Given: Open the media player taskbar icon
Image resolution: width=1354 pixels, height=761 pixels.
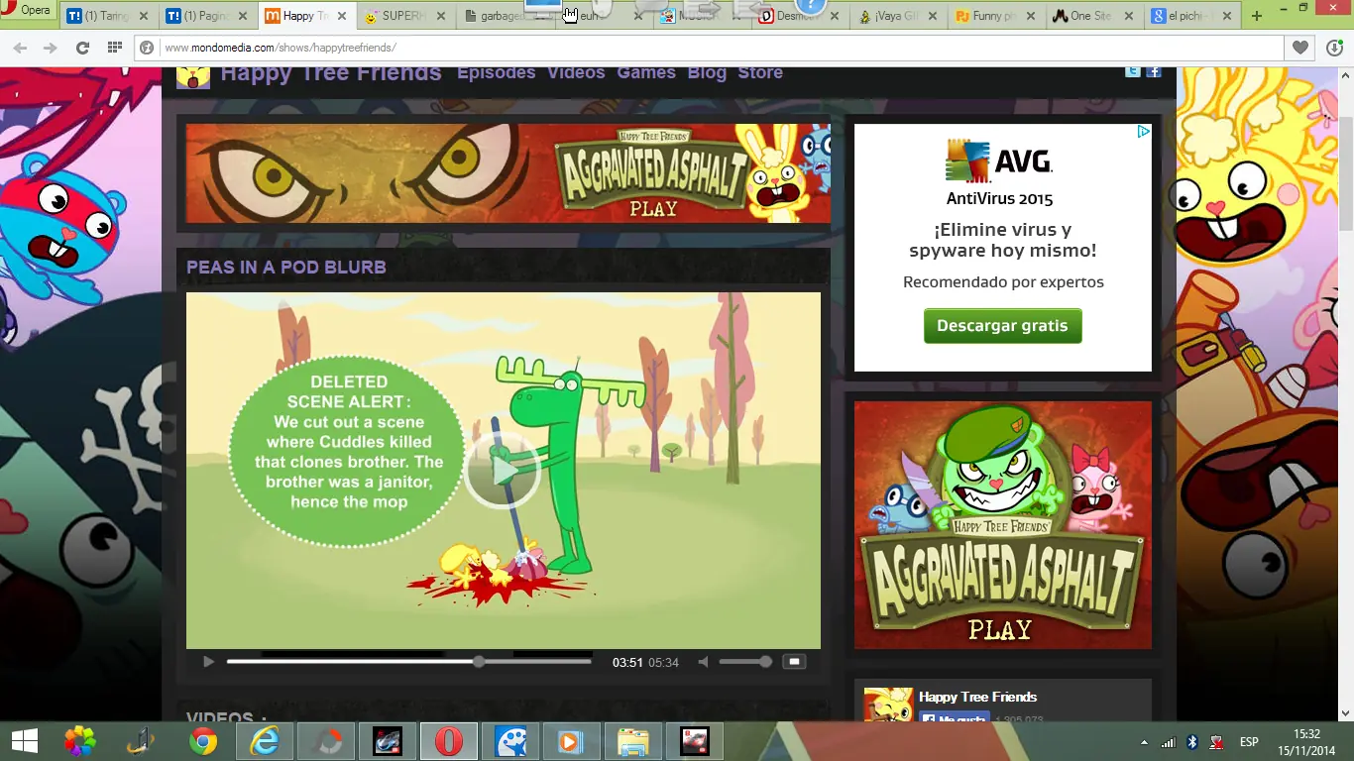Looking at the screenshot, I should (572, 741).
